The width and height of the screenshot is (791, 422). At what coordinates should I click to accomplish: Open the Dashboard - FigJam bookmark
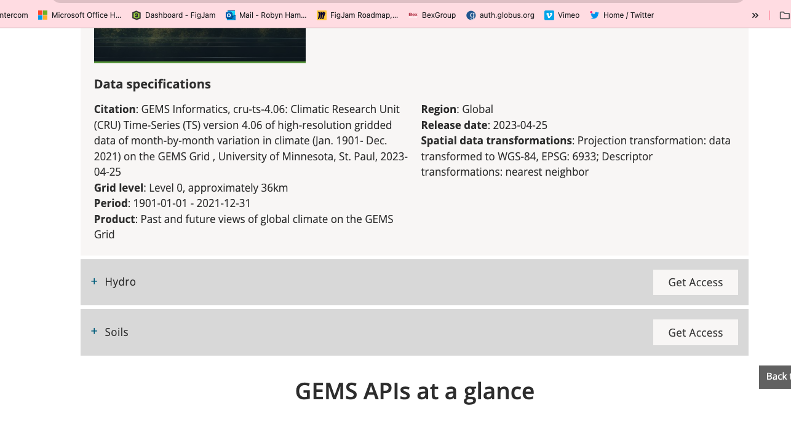pos(173,15)
